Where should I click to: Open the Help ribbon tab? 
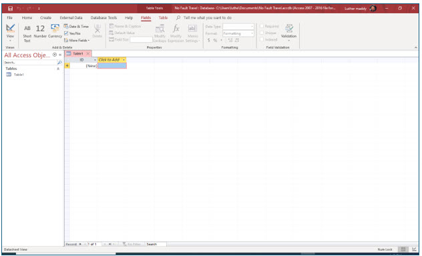pyautogui.click(x=129, y=18)
